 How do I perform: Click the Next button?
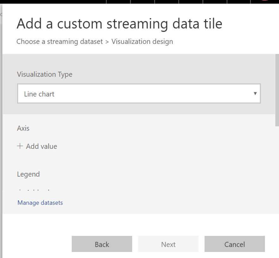[168, 244]
